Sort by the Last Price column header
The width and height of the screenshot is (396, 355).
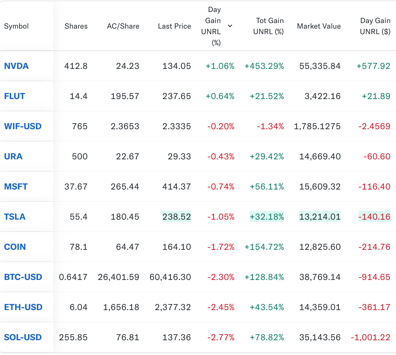(x=175, y=26)
